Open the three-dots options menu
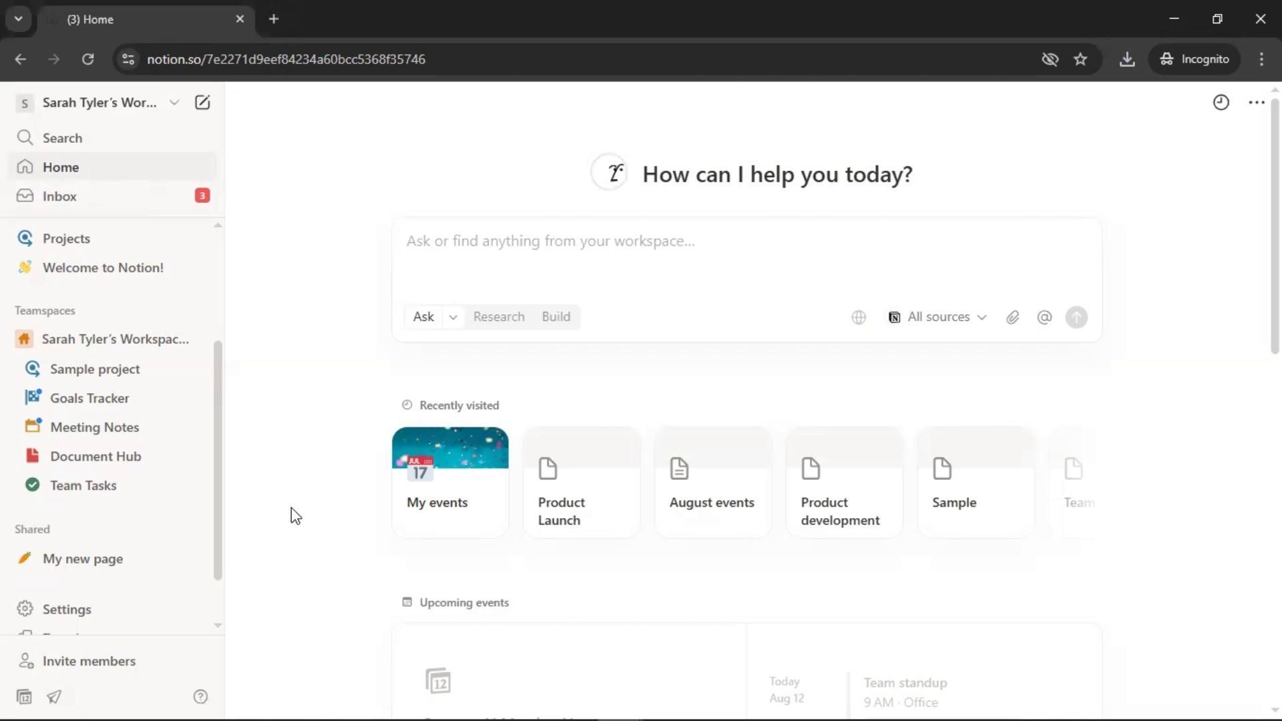The image size is (1282, 721). tap(1256, 103)
